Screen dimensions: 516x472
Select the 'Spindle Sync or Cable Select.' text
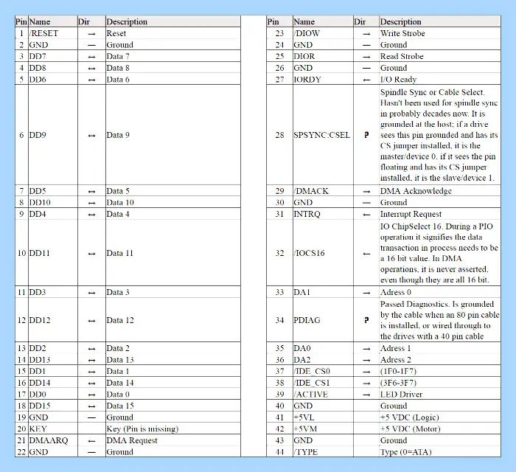(432, 92)
